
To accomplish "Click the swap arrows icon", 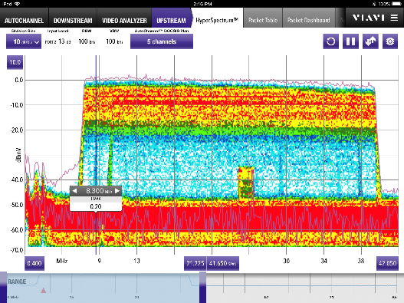I will [370, 41].
